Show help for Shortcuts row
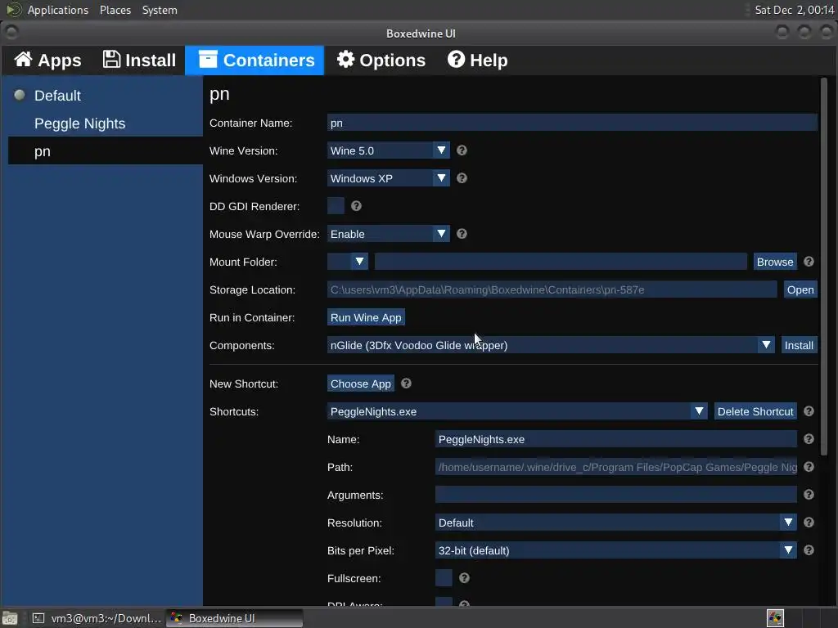This screenshot has height=628, width=838. [809, 411]
